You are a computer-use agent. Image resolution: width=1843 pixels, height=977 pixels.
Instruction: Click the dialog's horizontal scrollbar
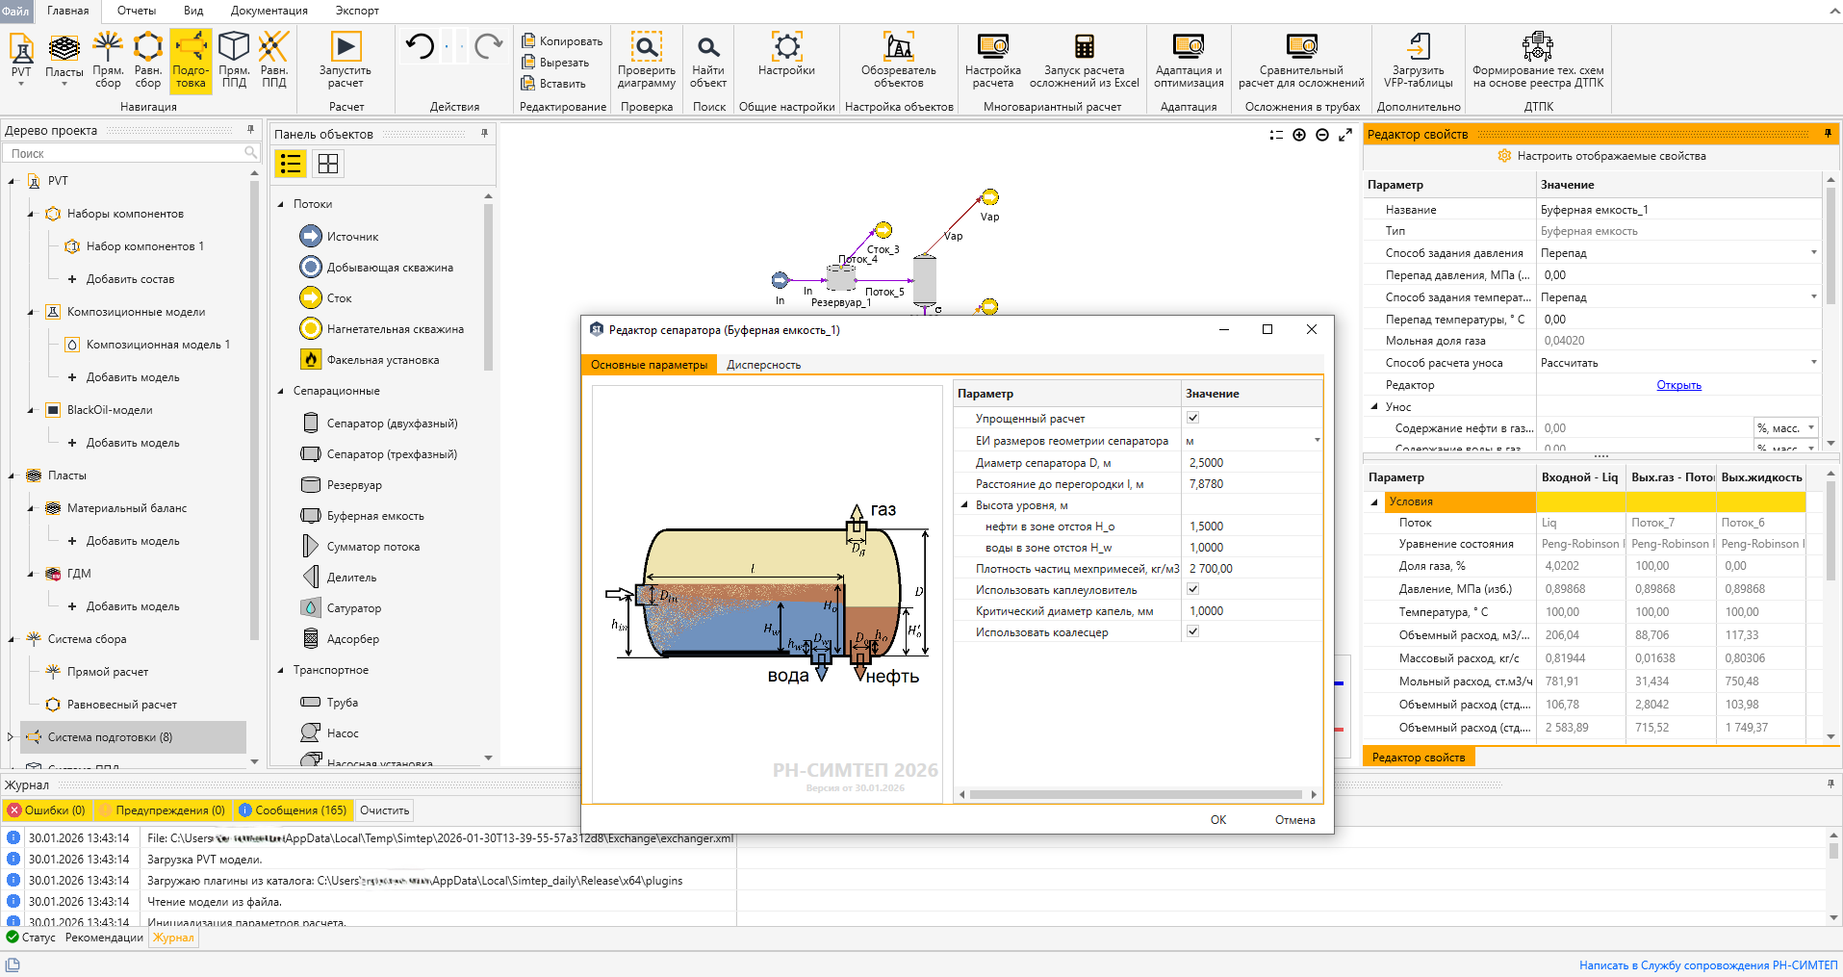click(x=1137, y=795)
